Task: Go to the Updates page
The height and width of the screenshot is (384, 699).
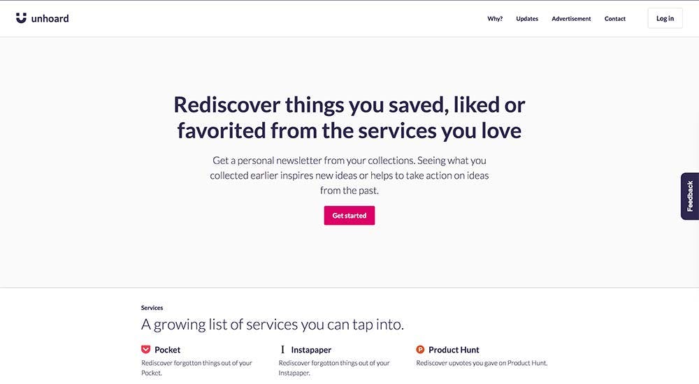Action: coord(527,19)
